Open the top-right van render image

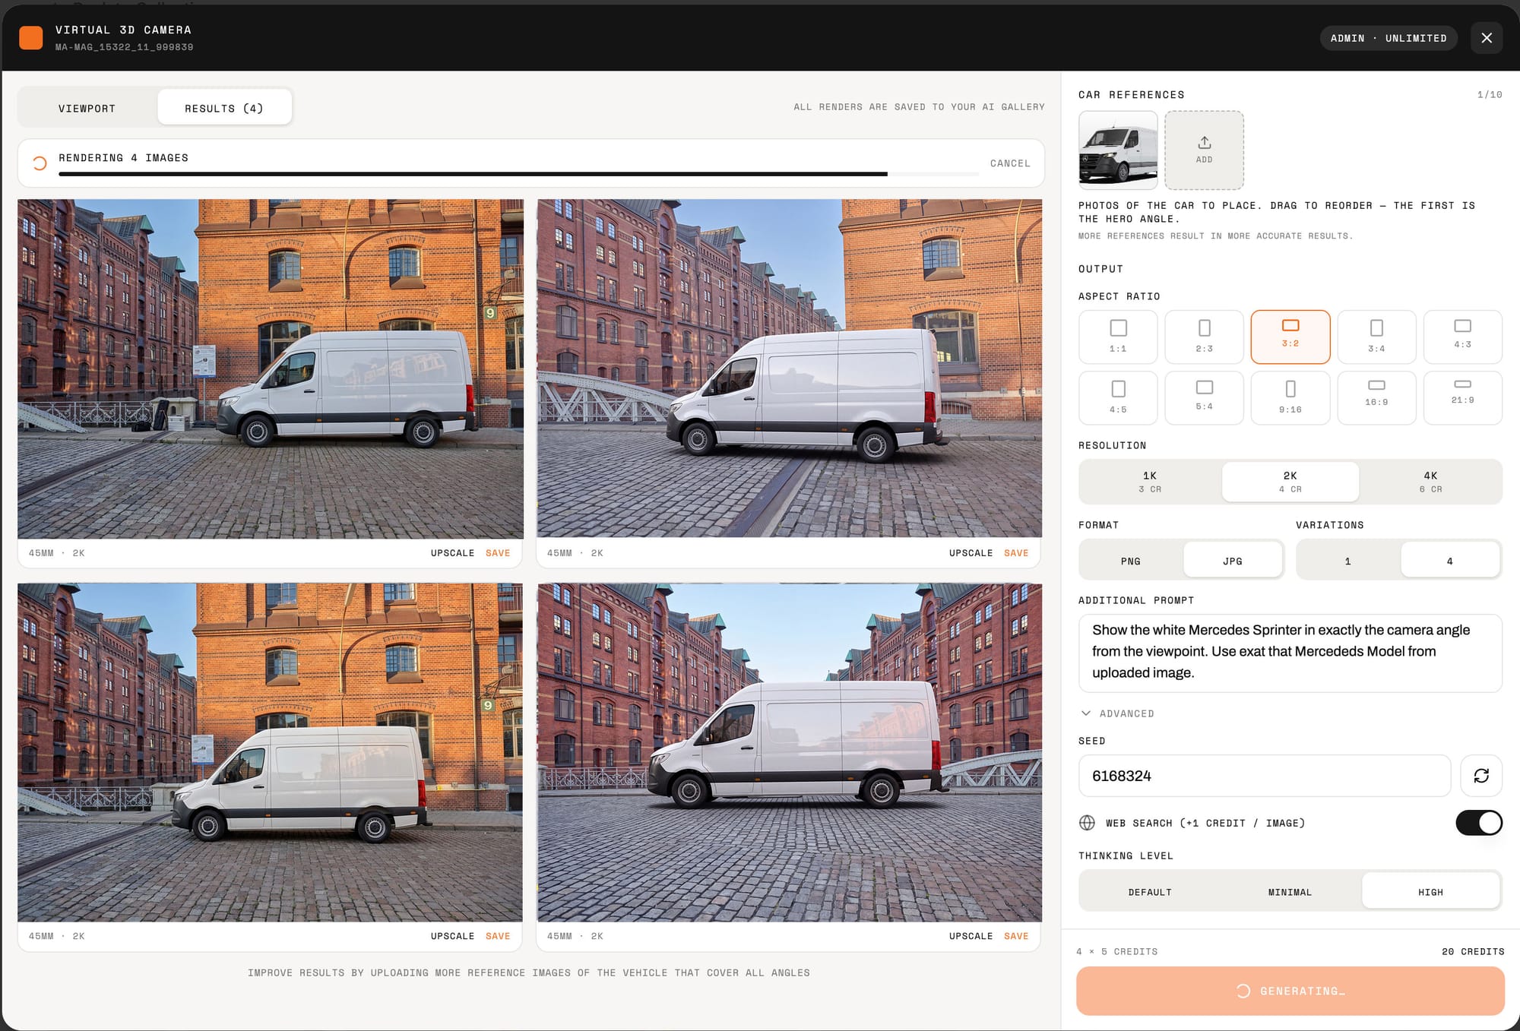pos(789,368)
